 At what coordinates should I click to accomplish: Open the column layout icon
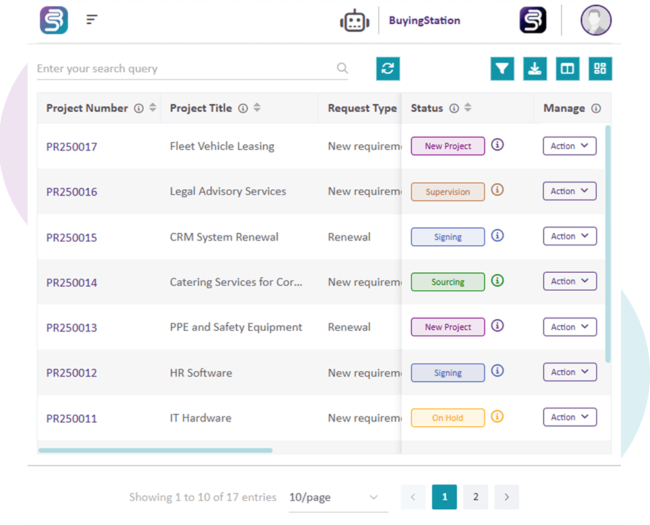pyautogui.click(x=568, y=68)
